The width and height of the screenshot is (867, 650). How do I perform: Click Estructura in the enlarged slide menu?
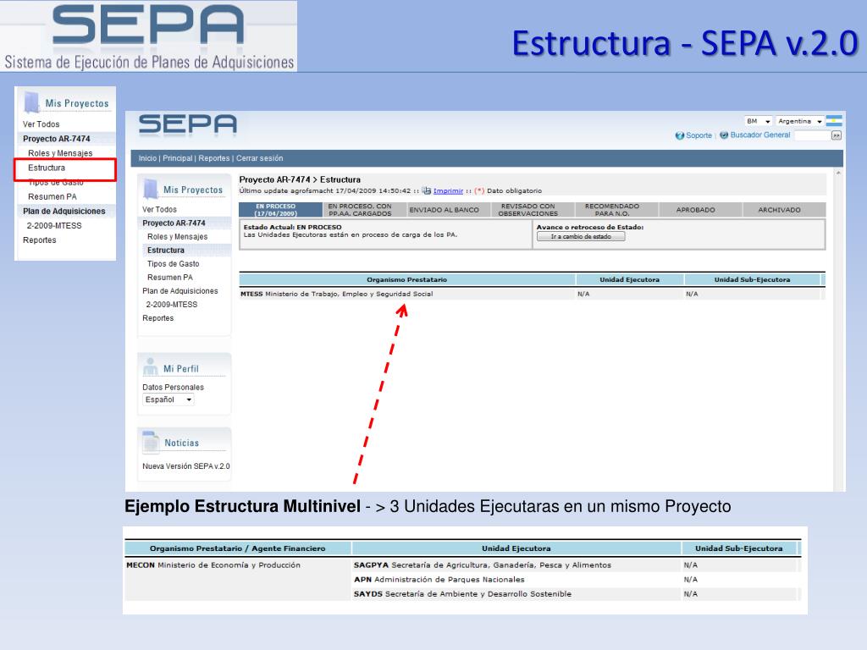pos(47,168)
